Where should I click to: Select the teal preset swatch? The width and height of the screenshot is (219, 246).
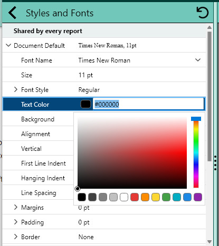(x=177, y=197)
